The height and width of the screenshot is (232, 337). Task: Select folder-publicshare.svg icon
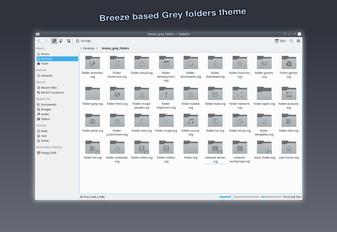[117, 120]
